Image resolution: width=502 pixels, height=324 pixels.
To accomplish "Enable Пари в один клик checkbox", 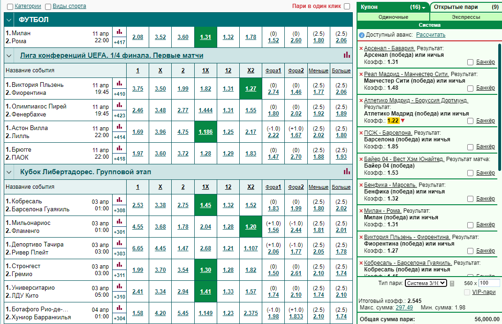I will point(347,7).
